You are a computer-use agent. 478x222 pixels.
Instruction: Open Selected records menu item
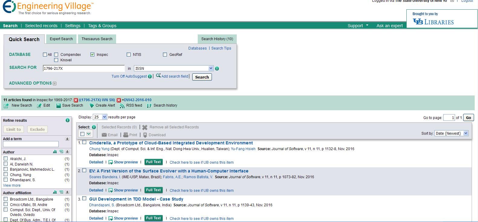point(41,26)
